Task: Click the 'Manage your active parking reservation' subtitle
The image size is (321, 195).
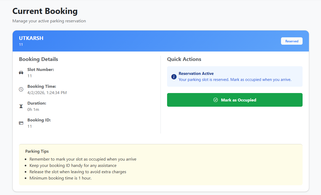Action: point(49,21)
